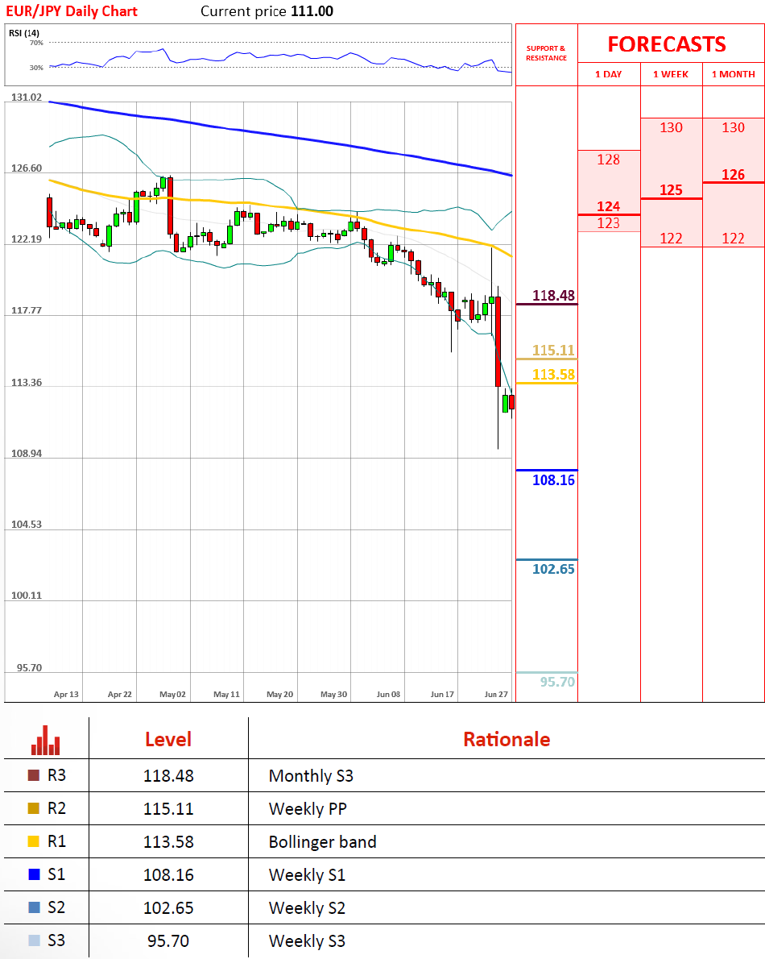765x959 pixels.
Task: Select the 1 MONTH forecast column header
Action: coord(733,74)
